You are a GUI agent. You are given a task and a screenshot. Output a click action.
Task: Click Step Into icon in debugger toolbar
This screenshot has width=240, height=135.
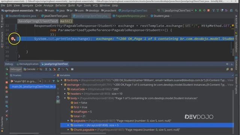coord(50,69)
